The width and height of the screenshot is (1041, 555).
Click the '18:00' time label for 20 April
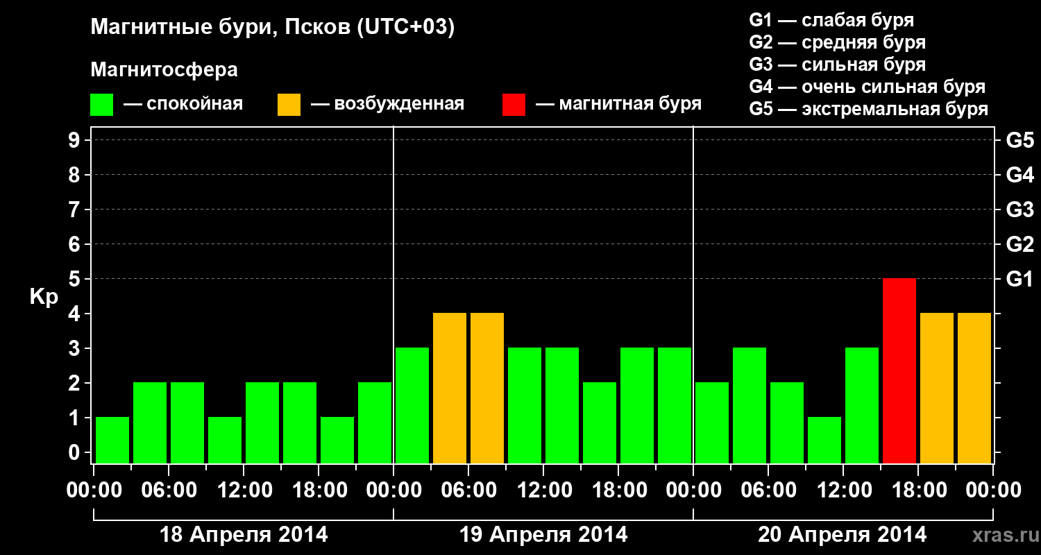(x=918, y=490)
